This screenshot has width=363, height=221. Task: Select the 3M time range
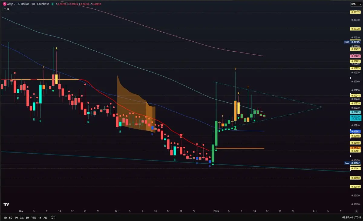22,217
